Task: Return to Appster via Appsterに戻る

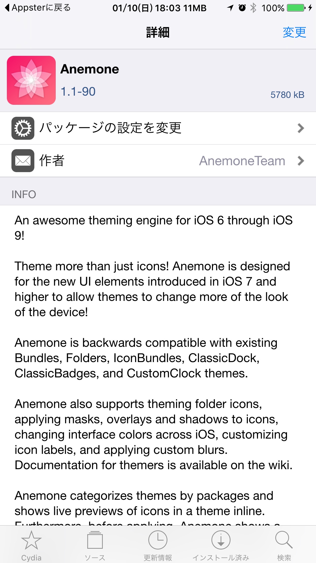Action: [x=38, y=8]
